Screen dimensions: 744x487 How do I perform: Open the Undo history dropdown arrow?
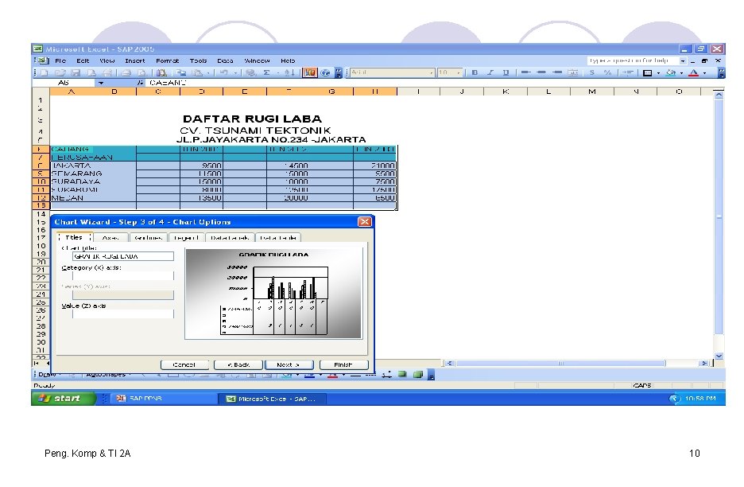tap(234, 73)
